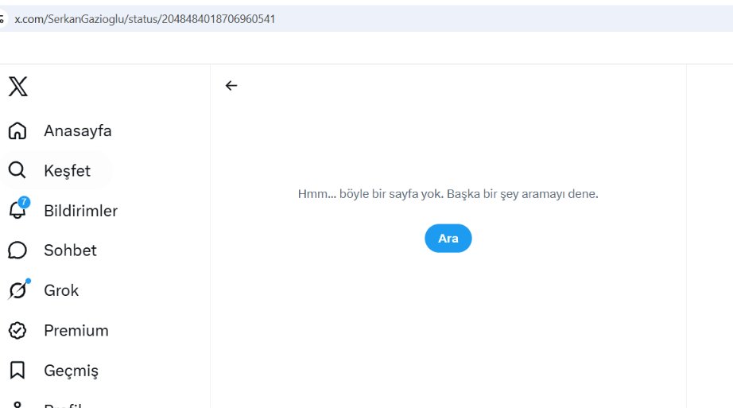Open the Premium label
The image size is (733, 408).
coord(76,330)
